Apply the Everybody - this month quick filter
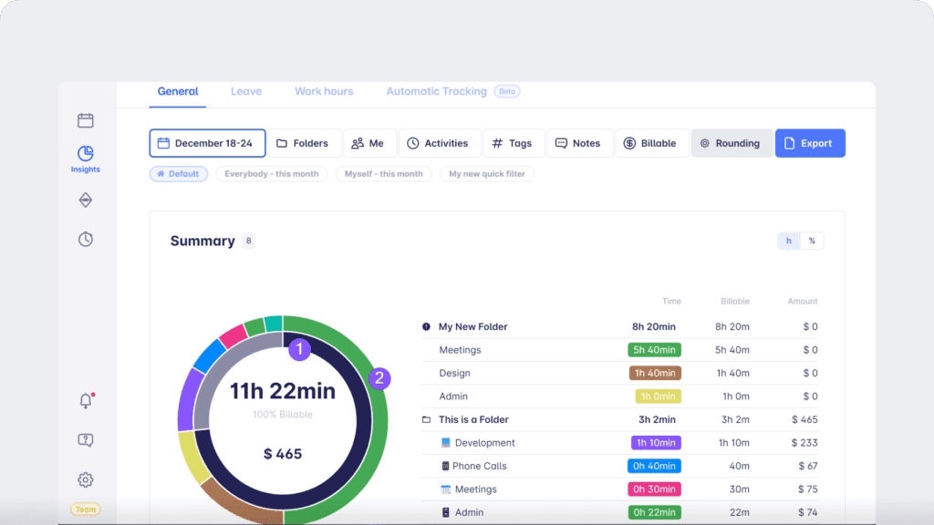 272,173
